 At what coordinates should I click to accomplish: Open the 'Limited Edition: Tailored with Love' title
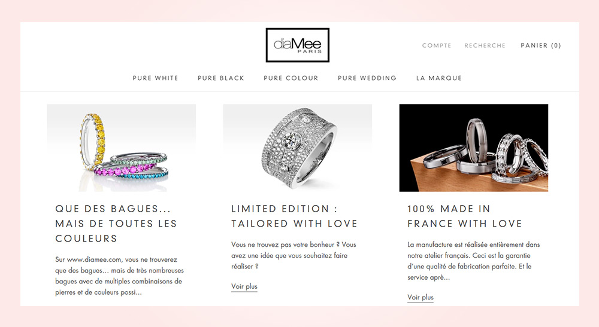tap(294, 216)
